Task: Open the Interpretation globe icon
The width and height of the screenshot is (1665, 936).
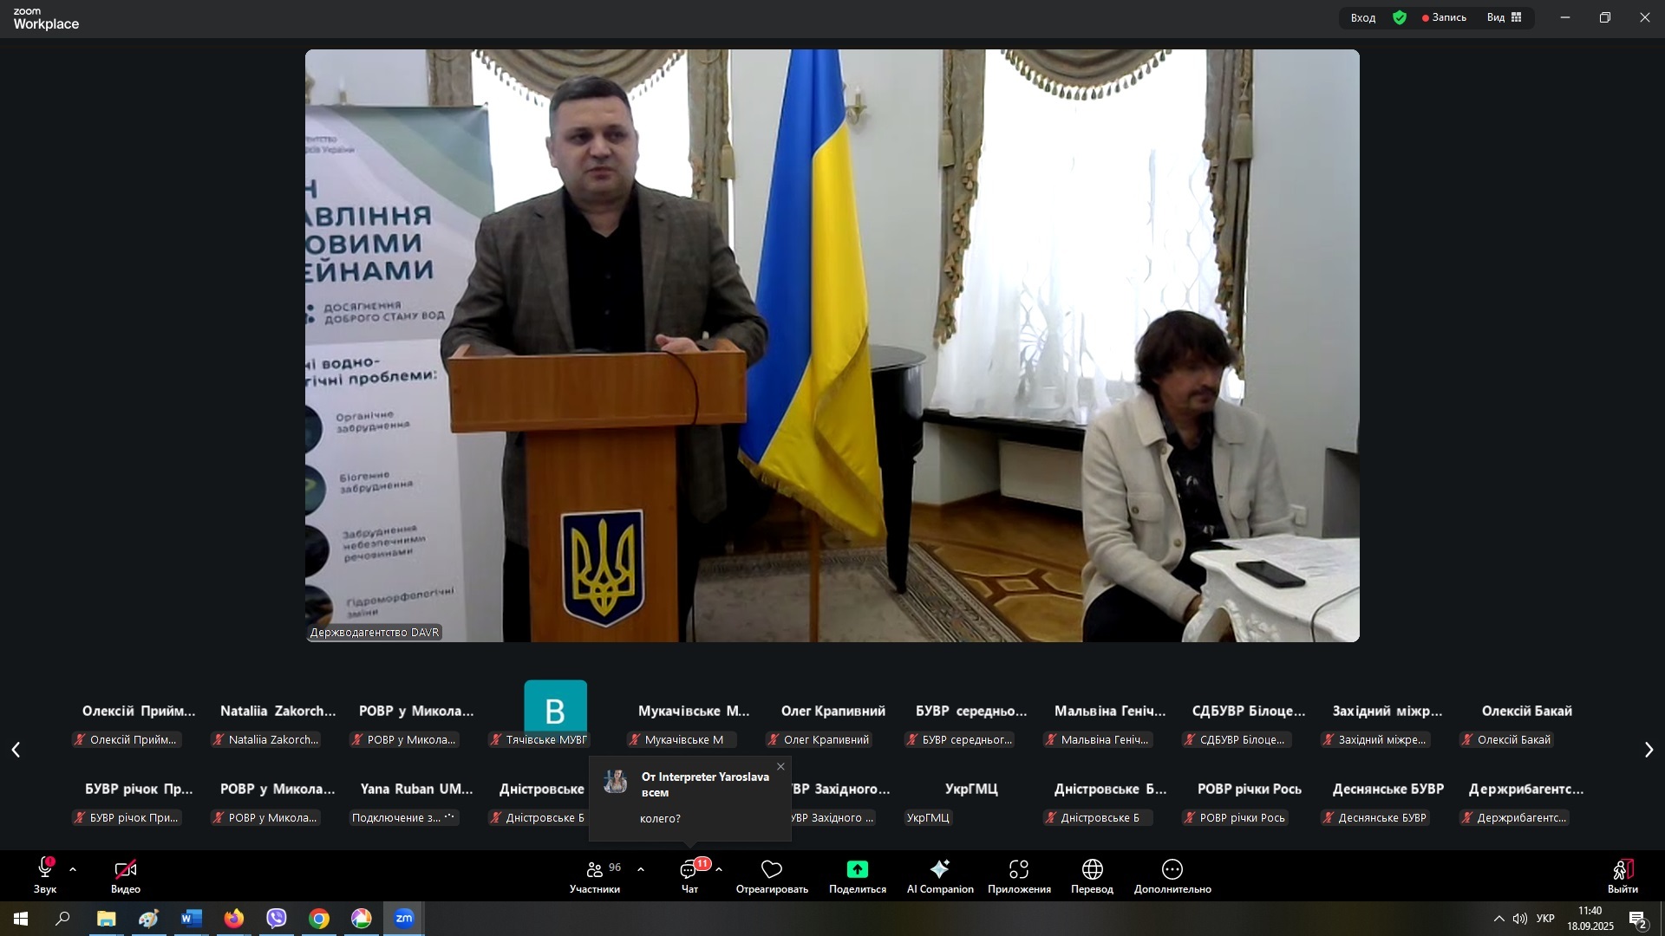Action: pyautogui.click(x=1092, y=869)
